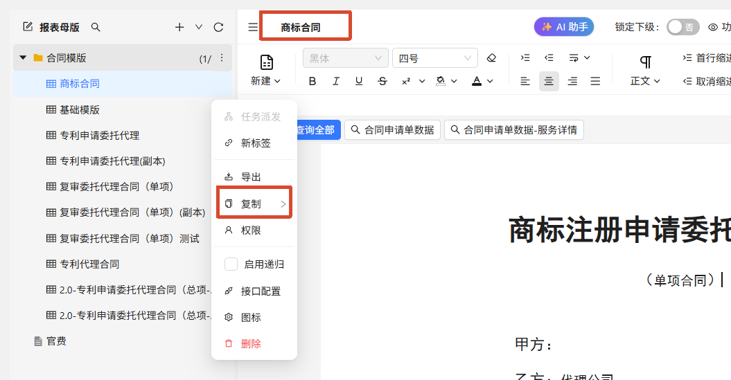
Task: Click the （单项合同） subtitle text
Action: pyautogui.click(x=680, y=280)
